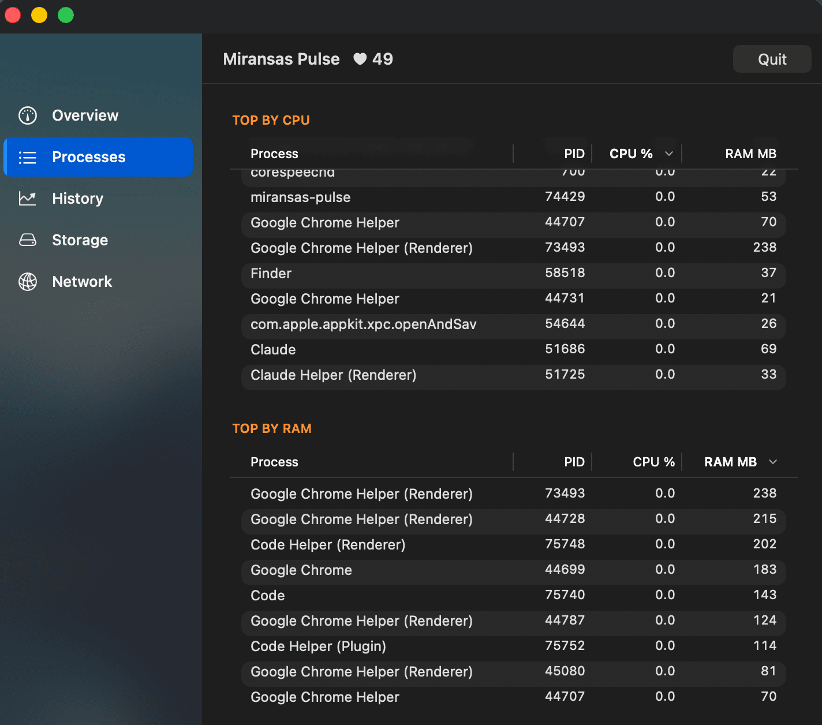Click the heart icon beside the 49 score
The width and height of the screenshot is (822, 725).
[360, 59]
